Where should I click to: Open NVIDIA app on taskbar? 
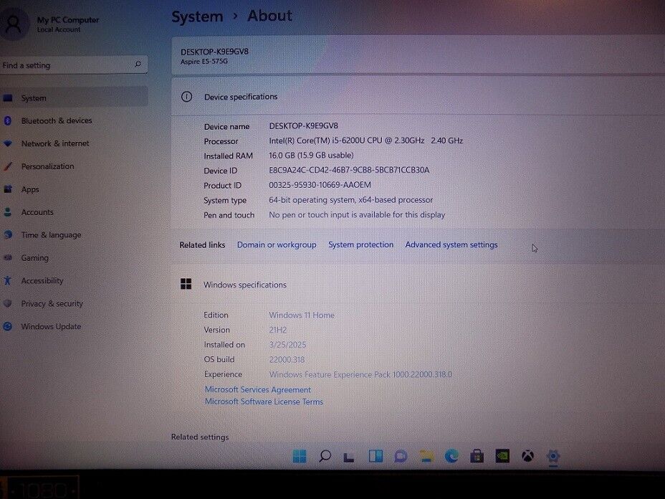tap(502, 456)
